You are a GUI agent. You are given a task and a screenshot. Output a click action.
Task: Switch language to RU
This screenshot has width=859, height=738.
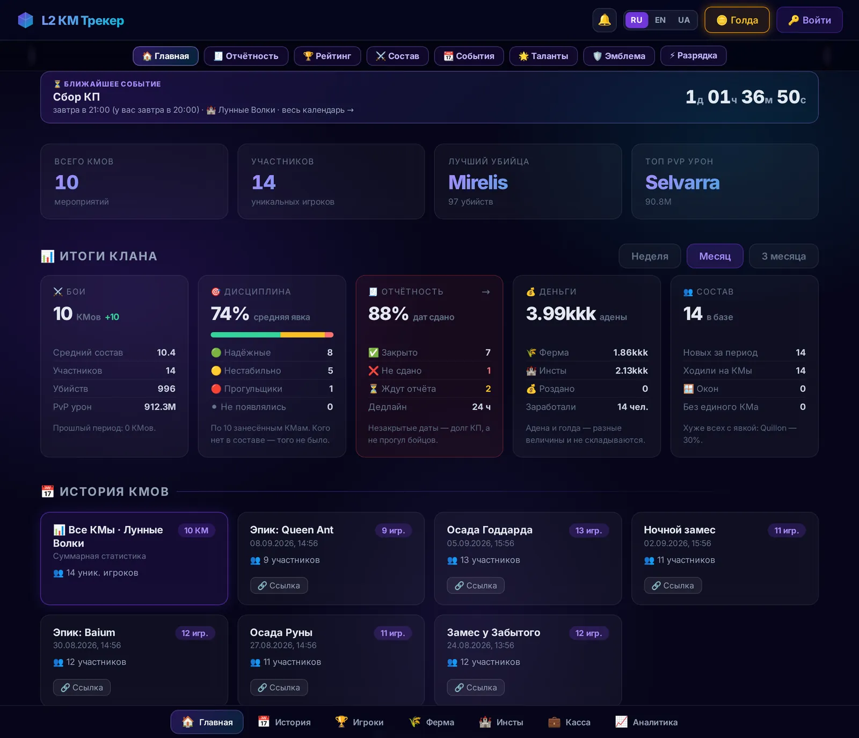[x=636, y=20]
